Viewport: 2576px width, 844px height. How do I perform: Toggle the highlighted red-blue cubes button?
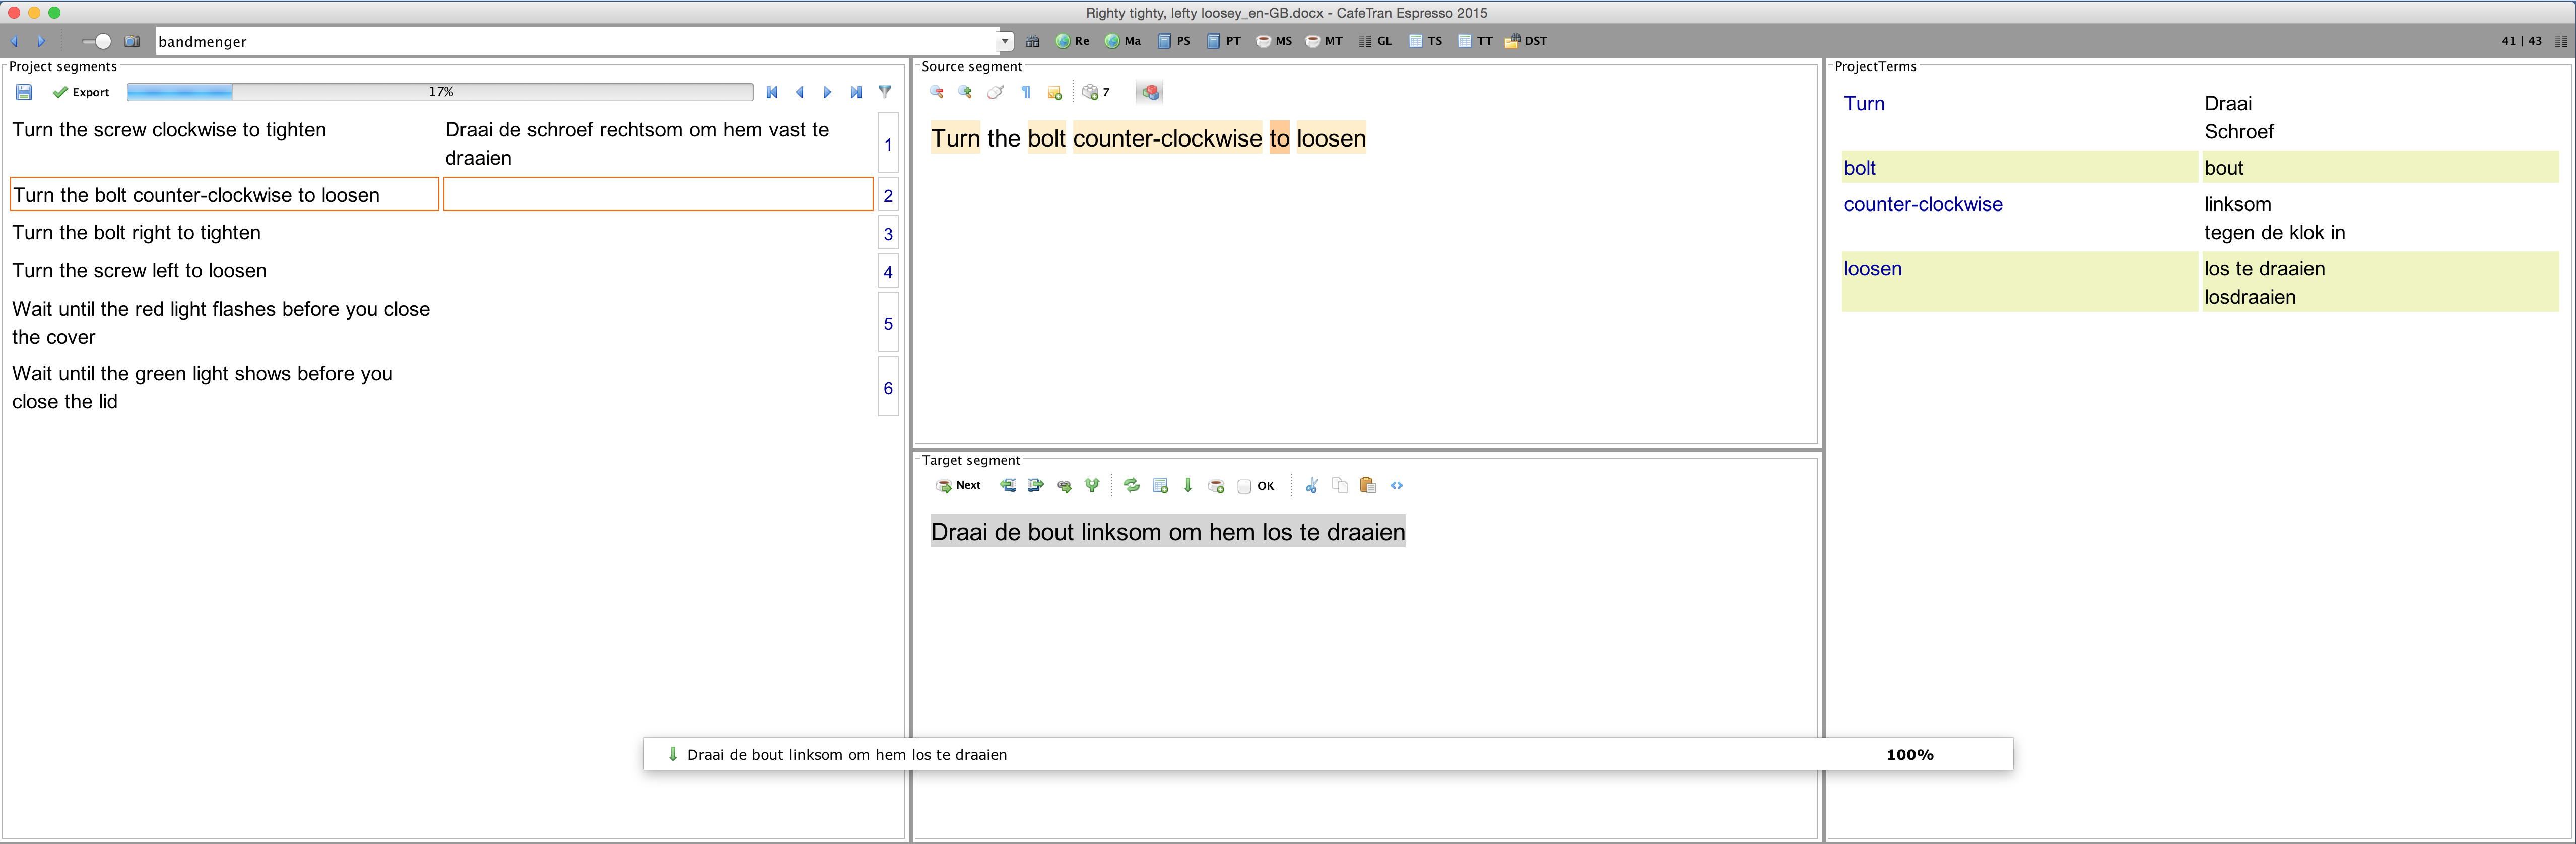click(1150, 92)
